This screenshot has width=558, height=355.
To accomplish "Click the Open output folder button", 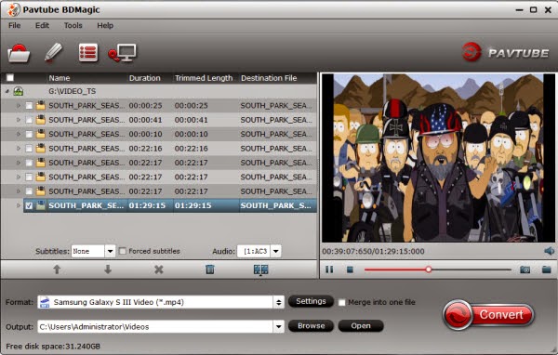I will (361, 326).
